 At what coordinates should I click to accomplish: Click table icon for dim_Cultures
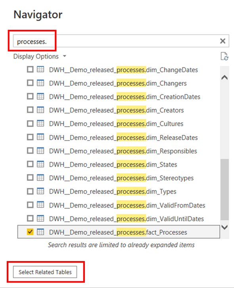(x=40, y=124)
